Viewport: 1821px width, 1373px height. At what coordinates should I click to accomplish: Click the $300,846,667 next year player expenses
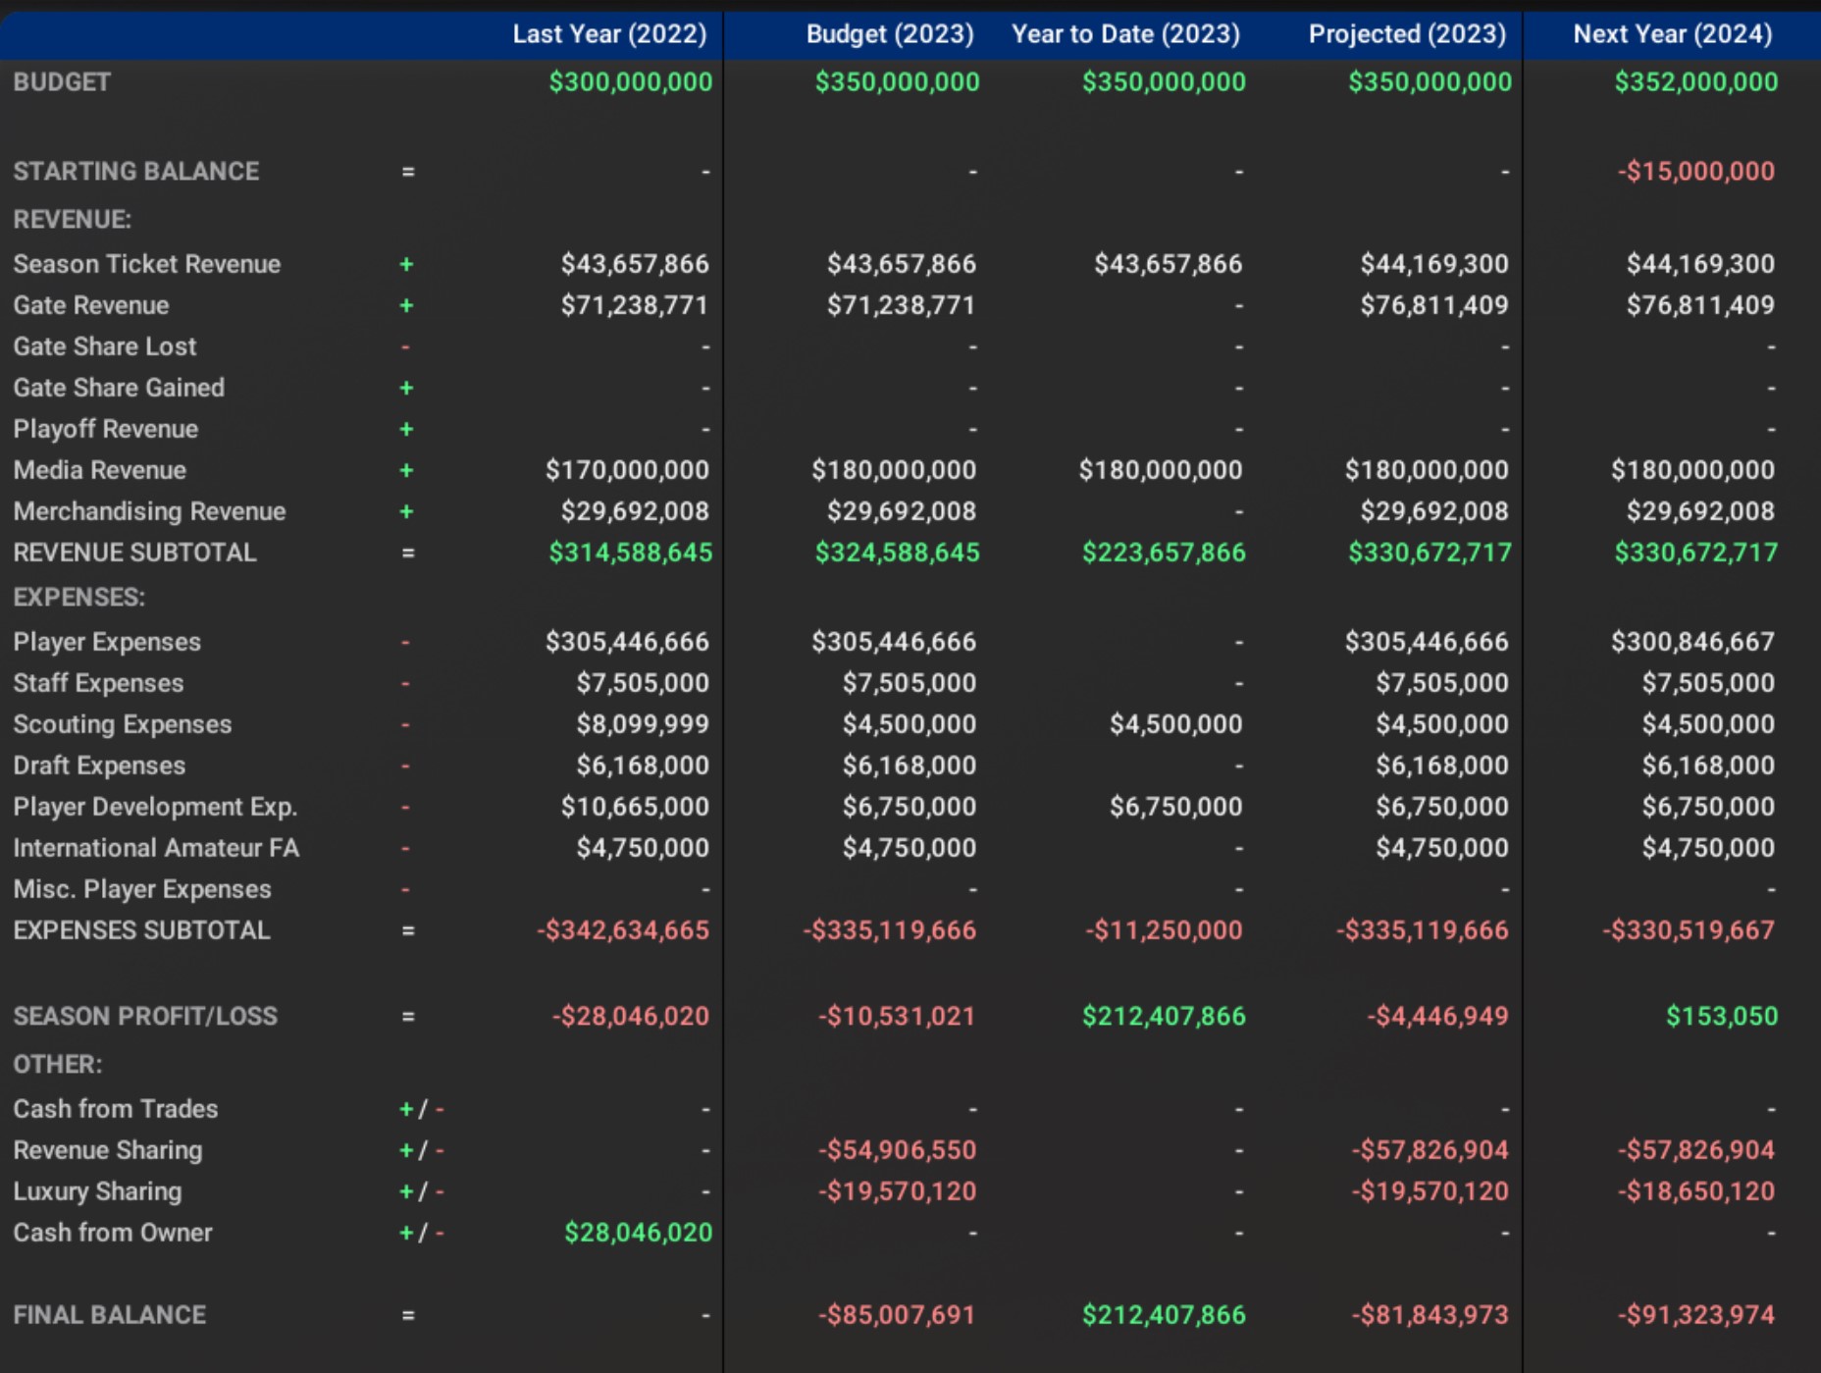1692,642
